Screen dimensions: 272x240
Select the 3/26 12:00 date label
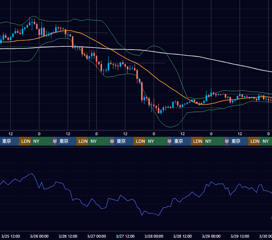(68, 236)
